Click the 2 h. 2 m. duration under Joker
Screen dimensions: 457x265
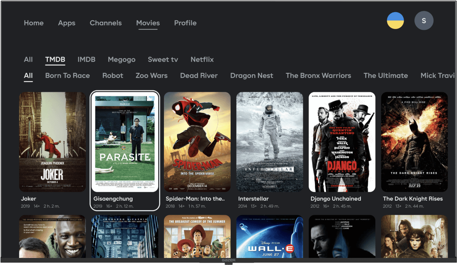pyautogui.click(x=52, y=206)
